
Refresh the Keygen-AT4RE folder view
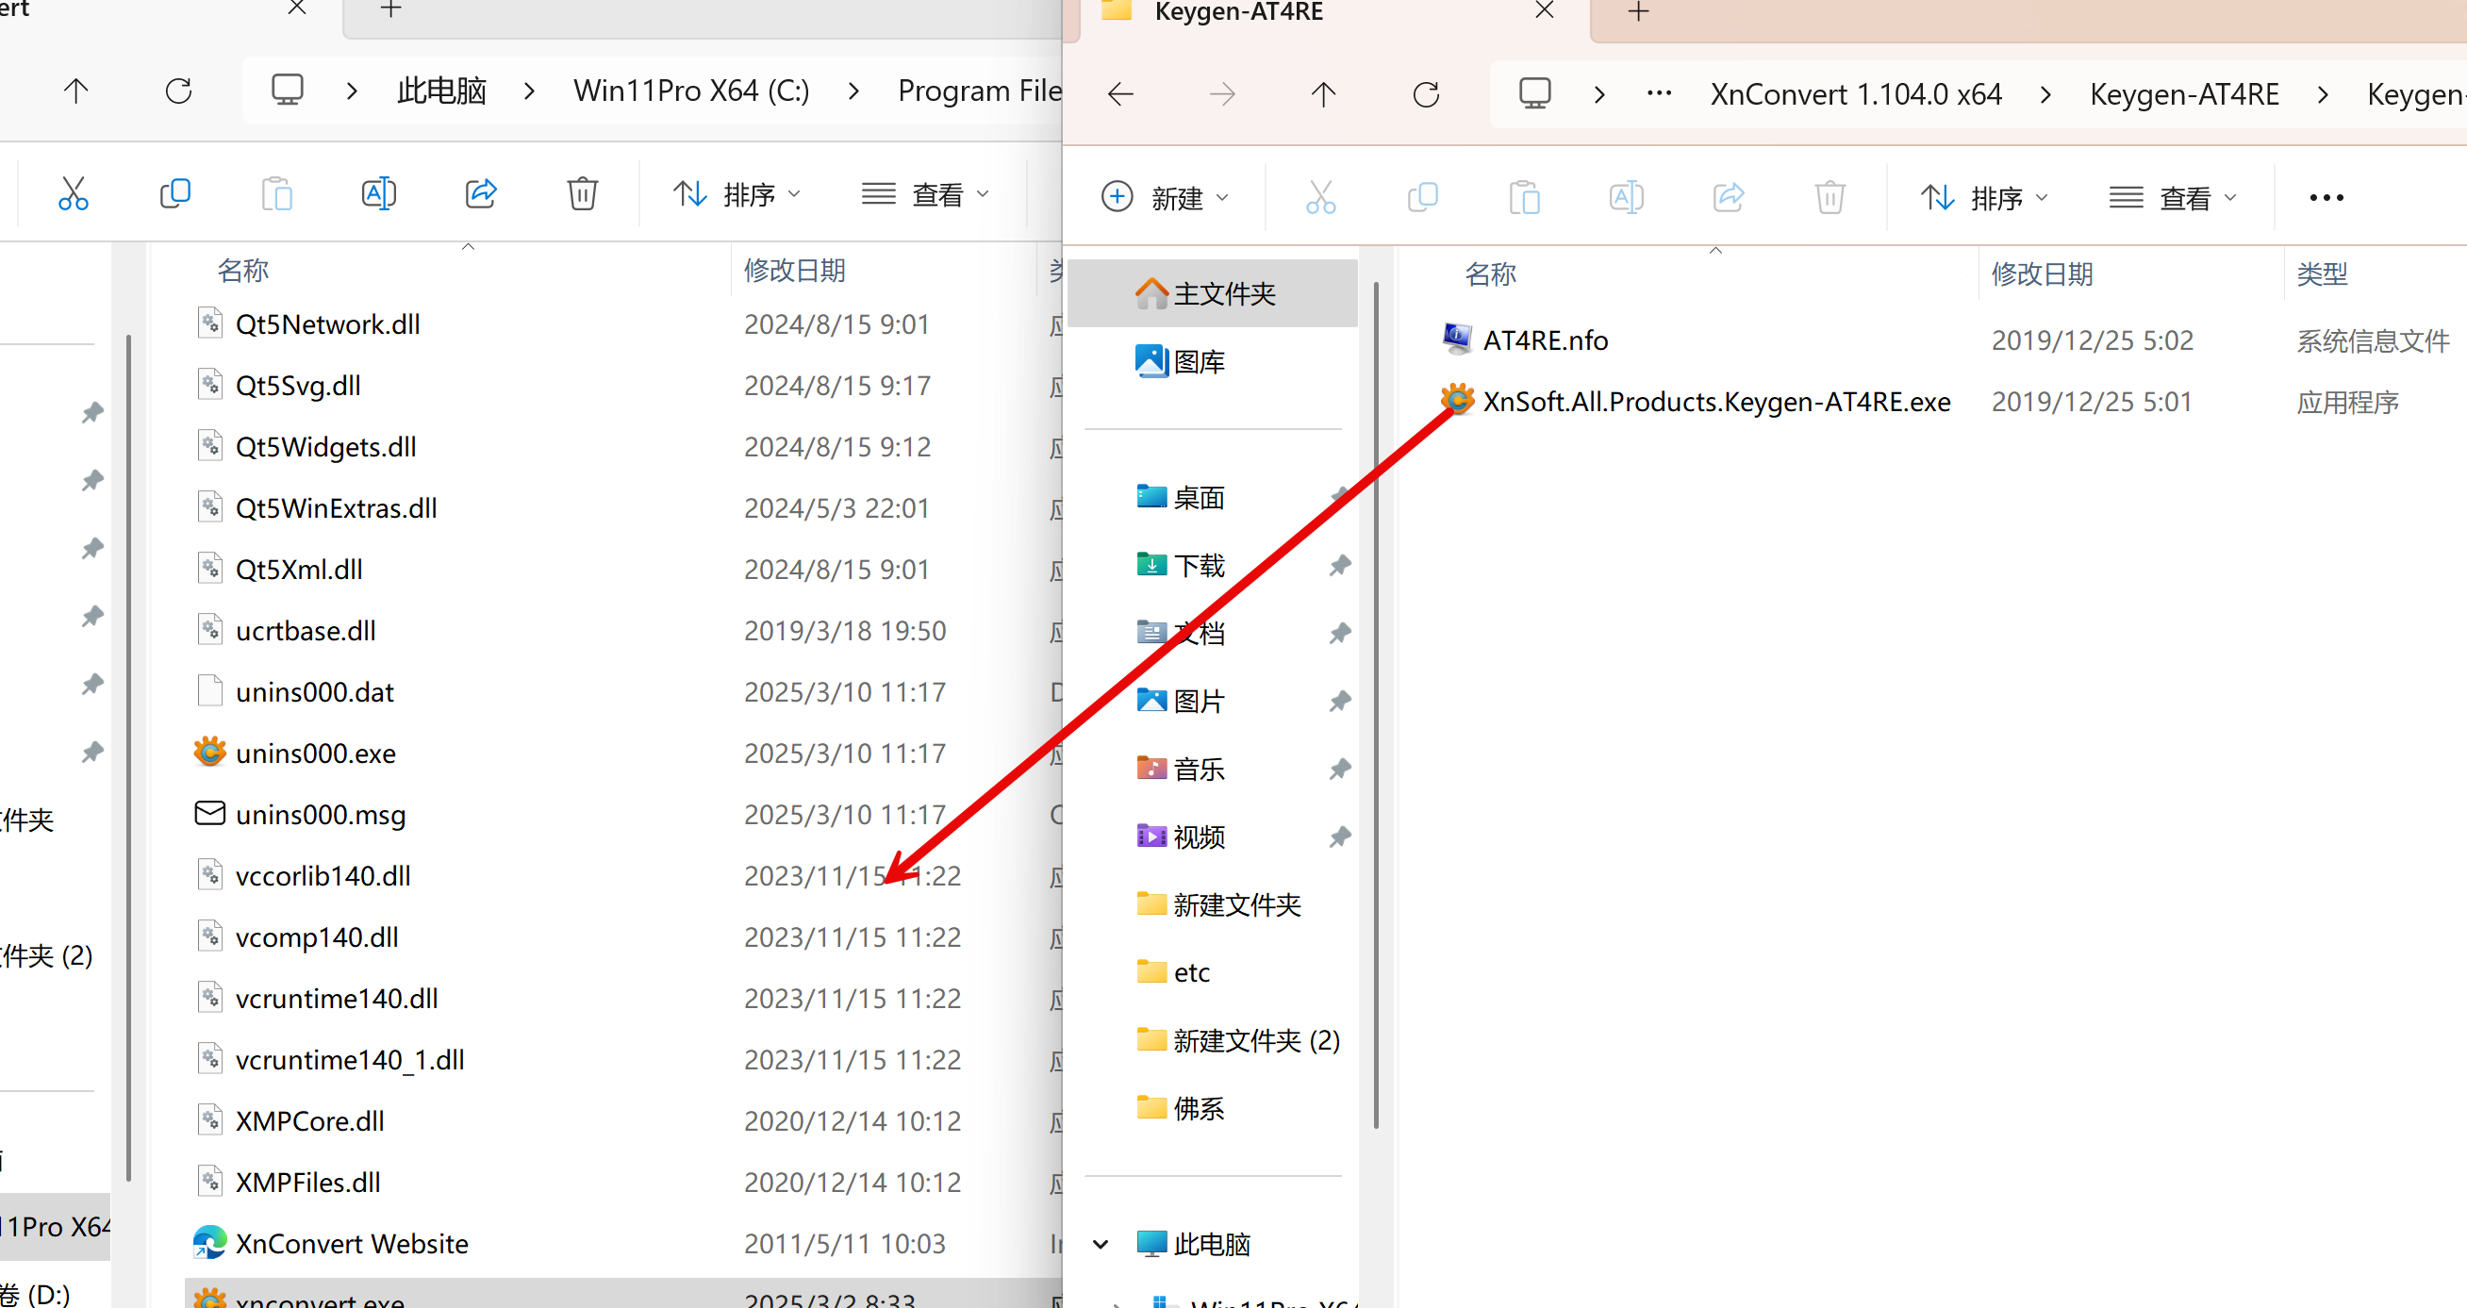[1426, 95]
